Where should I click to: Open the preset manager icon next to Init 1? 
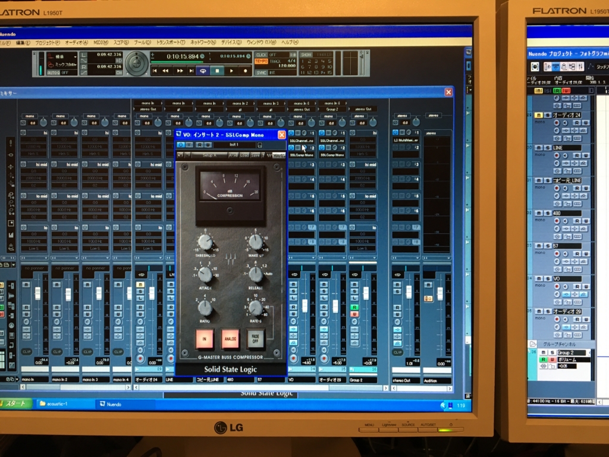[260, 145]
